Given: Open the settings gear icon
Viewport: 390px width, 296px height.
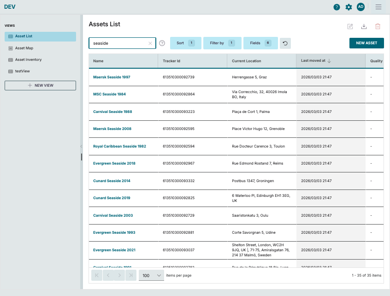Looking at the screenshot, I should [x=349, y=7].
